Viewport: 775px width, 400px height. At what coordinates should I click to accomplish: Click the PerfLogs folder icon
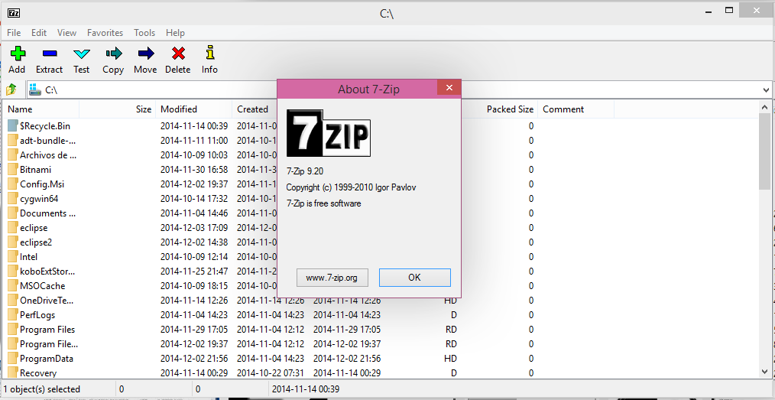coord(12,314)
